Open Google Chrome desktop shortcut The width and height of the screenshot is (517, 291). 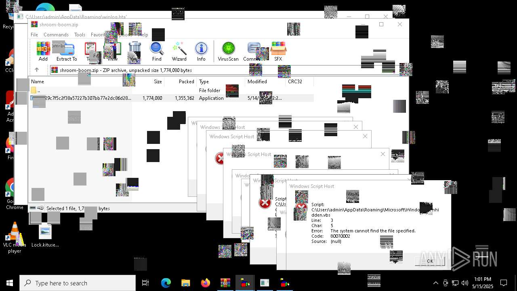[x=15, y=194]
